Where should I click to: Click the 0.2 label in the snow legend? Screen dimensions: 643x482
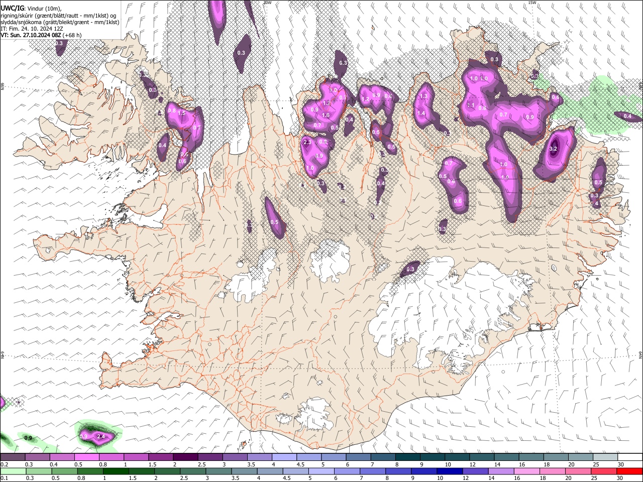coord(4,464)
